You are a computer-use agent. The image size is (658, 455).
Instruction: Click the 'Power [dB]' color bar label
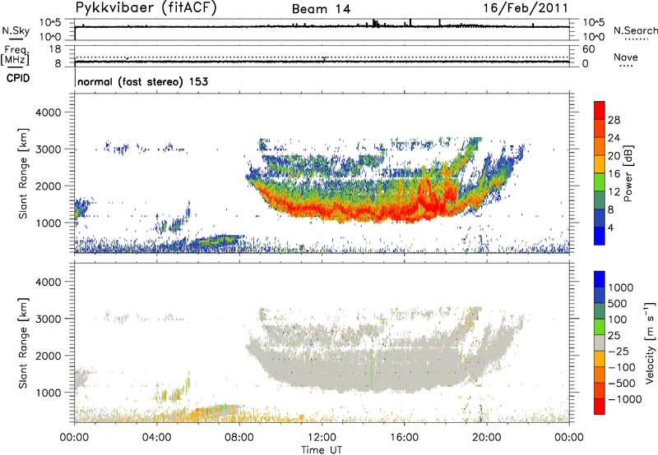(x=628, y=173)
